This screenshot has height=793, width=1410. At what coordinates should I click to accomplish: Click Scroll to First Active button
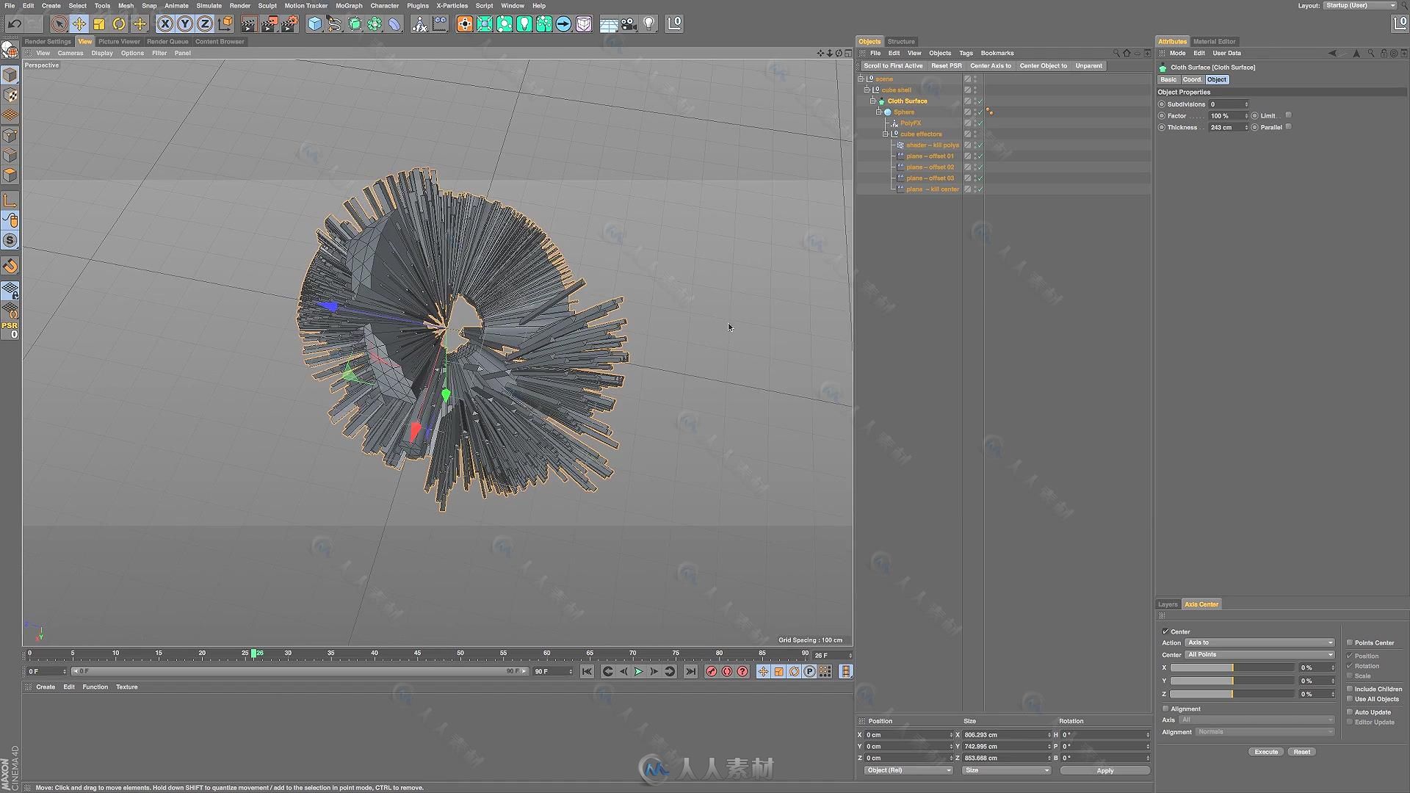pos(893,65)
